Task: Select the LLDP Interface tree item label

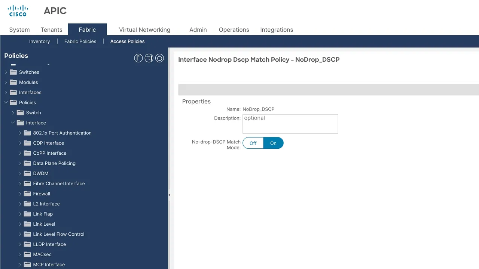Action: click(x=49, y=244)
